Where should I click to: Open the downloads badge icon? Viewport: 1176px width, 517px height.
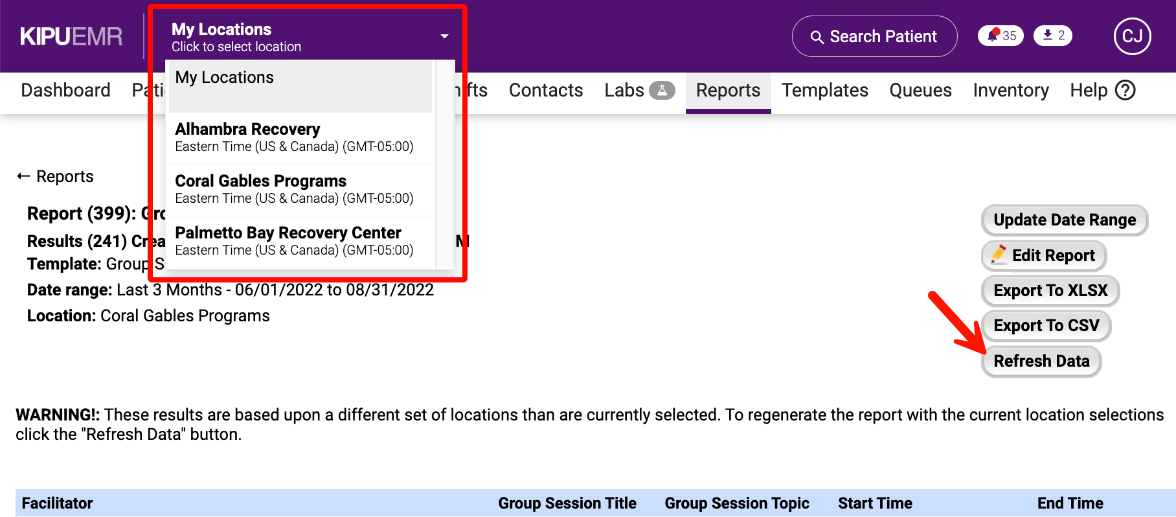click(1052, 36)
